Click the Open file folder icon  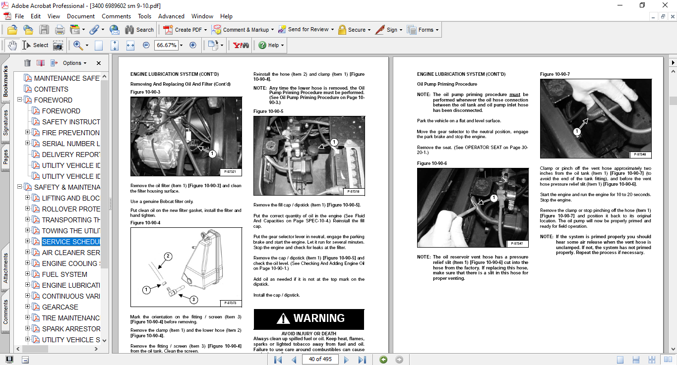tap(12, 30)
